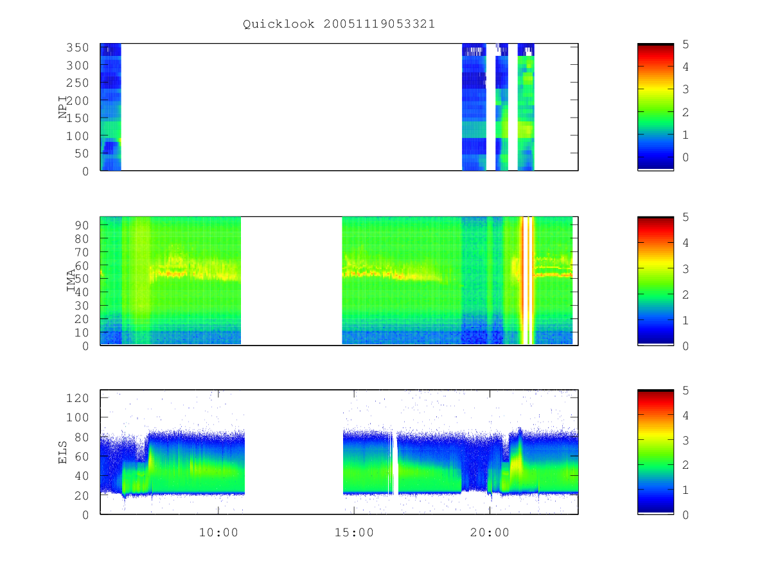Viewport: 771px width, 578px height.
Task: Click the white data gap in IMA panel
Action: [292, 281]
